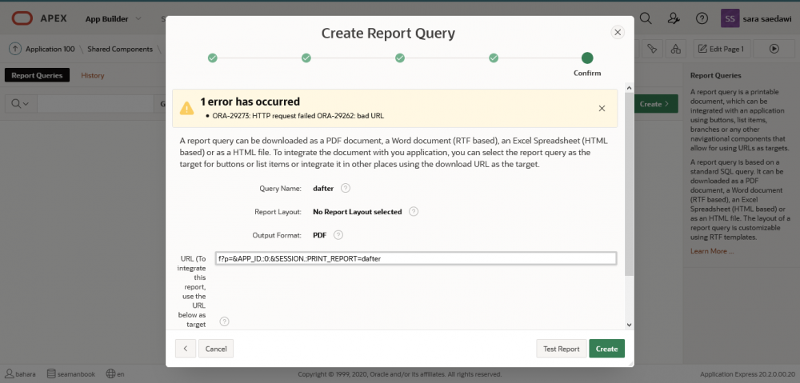Click No Report Layout selected text
The image size is (800, 383).
pyautogui.click(x=357, y=212)
